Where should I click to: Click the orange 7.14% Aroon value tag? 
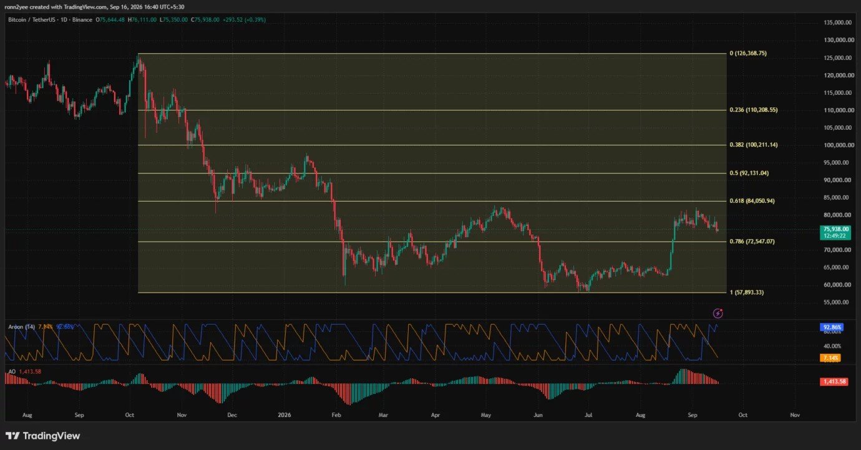pos(831,358)
